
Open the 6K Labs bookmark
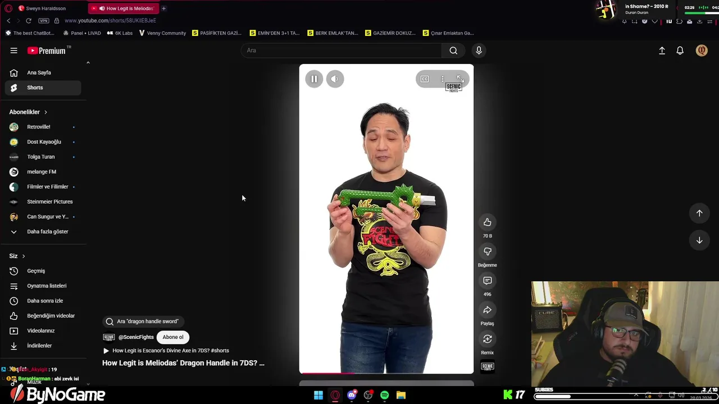click(x=120, y=33)
